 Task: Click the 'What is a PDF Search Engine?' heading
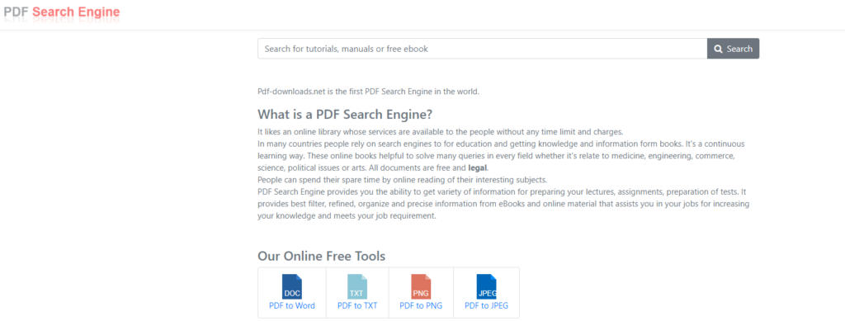click(346, 115)
